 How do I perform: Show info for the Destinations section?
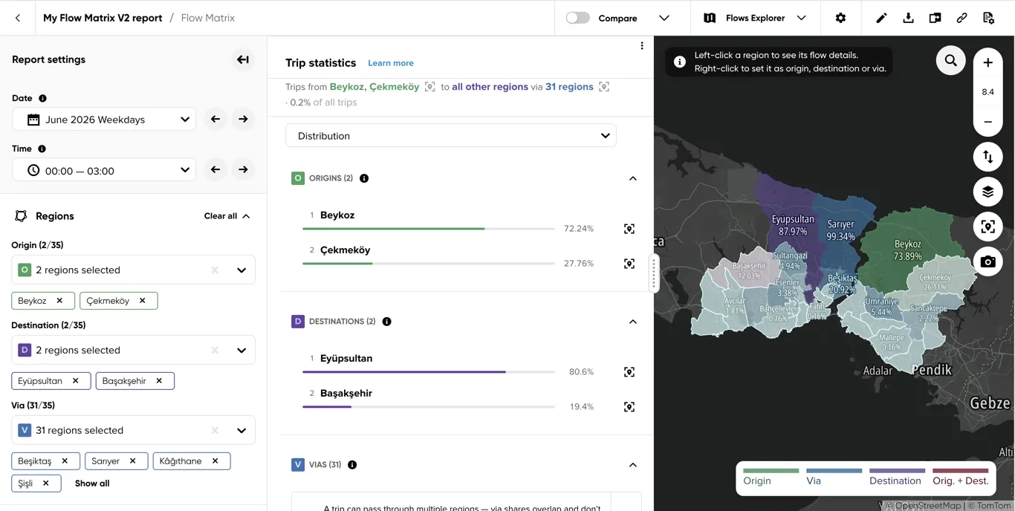pos(386,322)
